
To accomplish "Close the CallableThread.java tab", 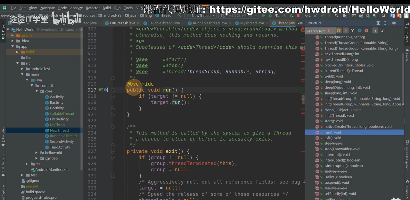I will (183, 23).
